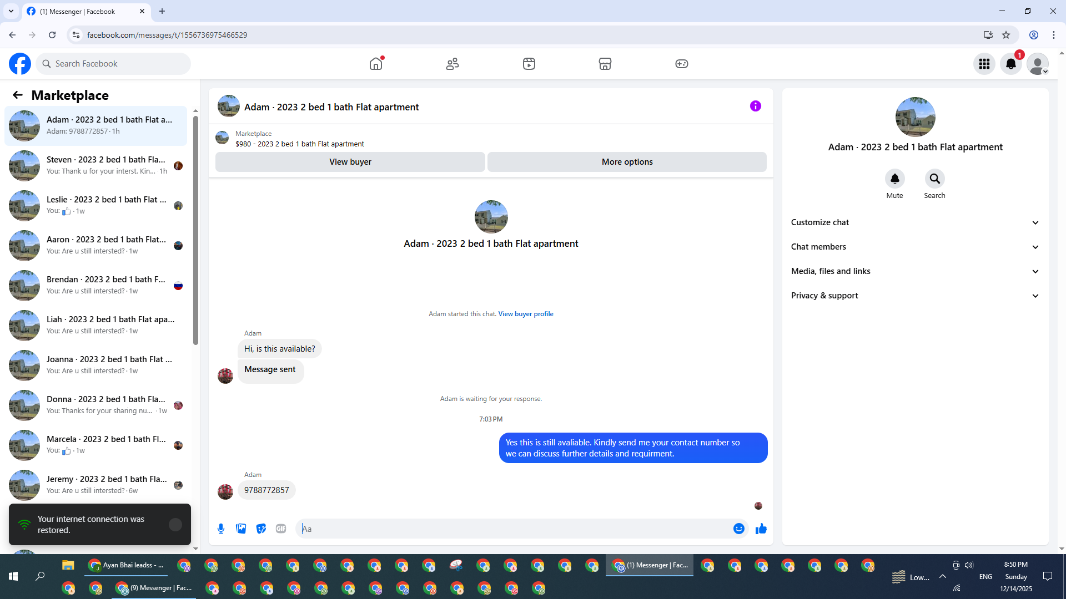This screenshot has width=1066, height=599.
Task: Open the GIF picker
Action: (281, 529)
